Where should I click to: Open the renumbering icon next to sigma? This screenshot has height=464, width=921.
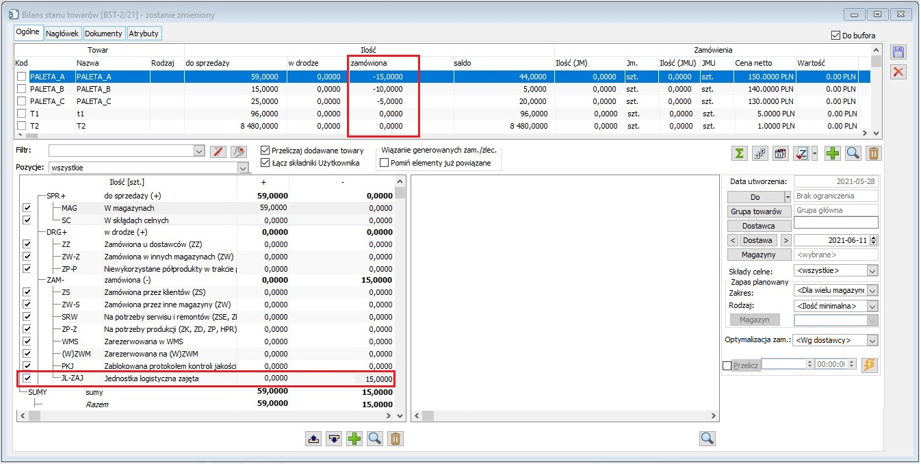760,153
